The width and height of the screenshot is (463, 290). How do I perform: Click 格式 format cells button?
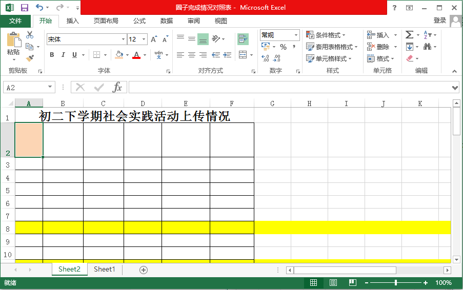tap(380, 58)
